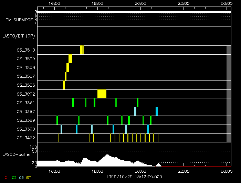Select the LASCO/EIT (OP) label
This screenshot has width=241, height=183.
pyautogui.click(x=19, y=36)
